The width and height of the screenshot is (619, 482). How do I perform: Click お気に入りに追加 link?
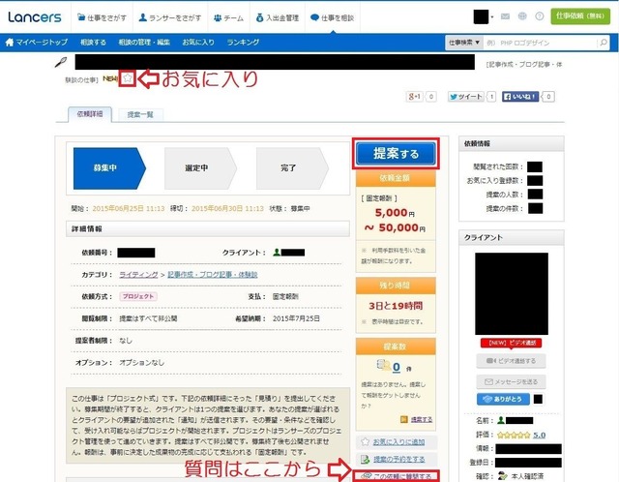point(398,442)
